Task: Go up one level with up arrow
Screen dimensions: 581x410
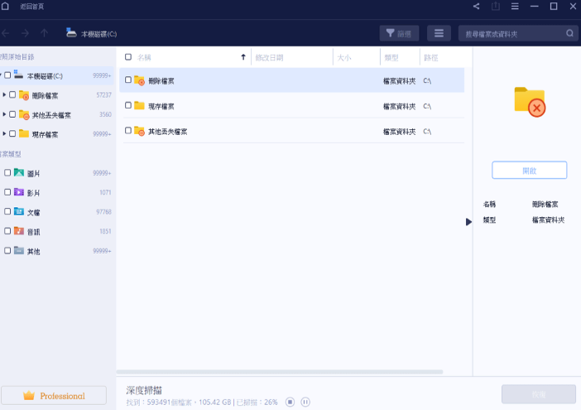Action: (x=44, y=33)
